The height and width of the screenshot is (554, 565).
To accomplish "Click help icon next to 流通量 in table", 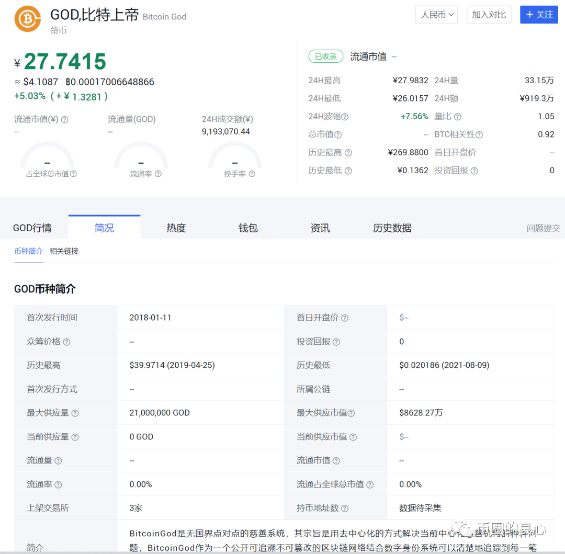I will pyautogui.click(x=58, y=461).
